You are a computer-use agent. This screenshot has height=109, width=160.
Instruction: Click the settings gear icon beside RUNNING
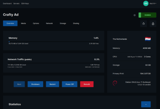click(134, 15)
